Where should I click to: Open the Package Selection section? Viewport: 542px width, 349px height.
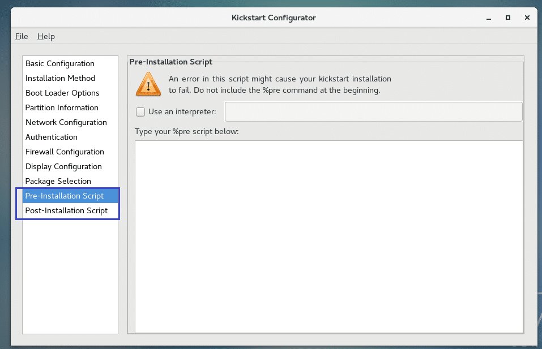point(58,181)
